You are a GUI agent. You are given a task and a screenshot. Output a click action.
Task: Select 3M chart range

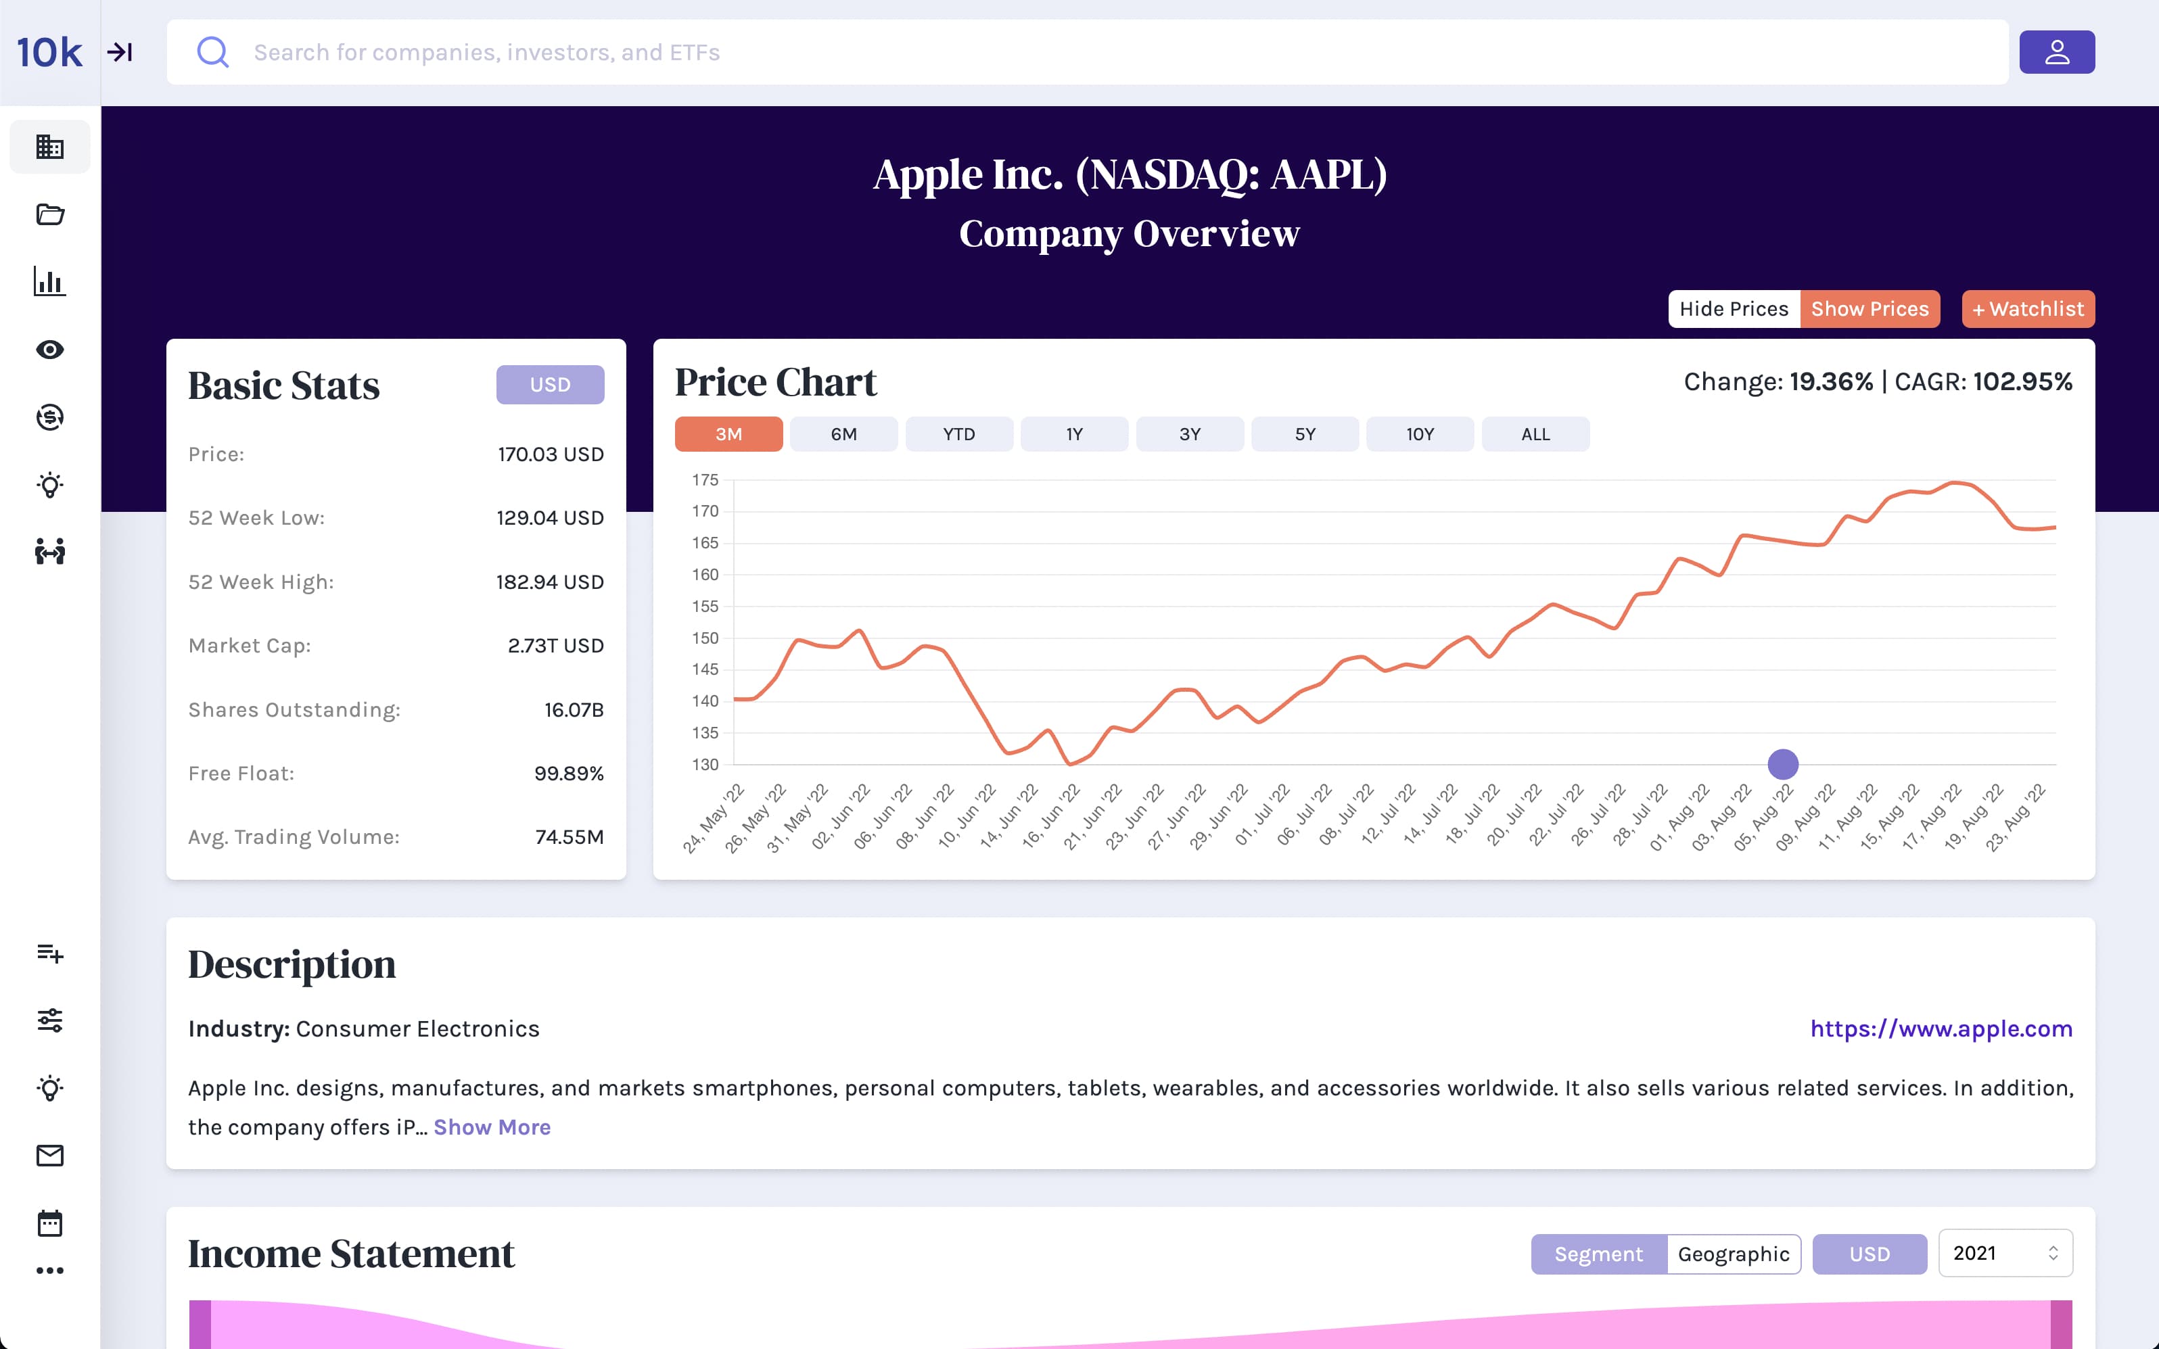click(729, 435)
